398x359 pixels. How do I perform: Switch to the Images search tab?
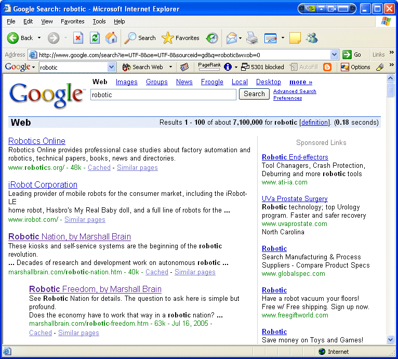tap(126, 82)
